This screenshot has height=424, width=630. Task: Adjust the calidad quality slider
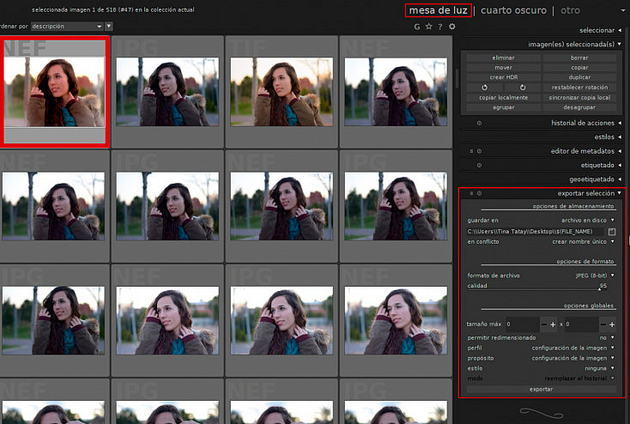[x=537, y=286]
